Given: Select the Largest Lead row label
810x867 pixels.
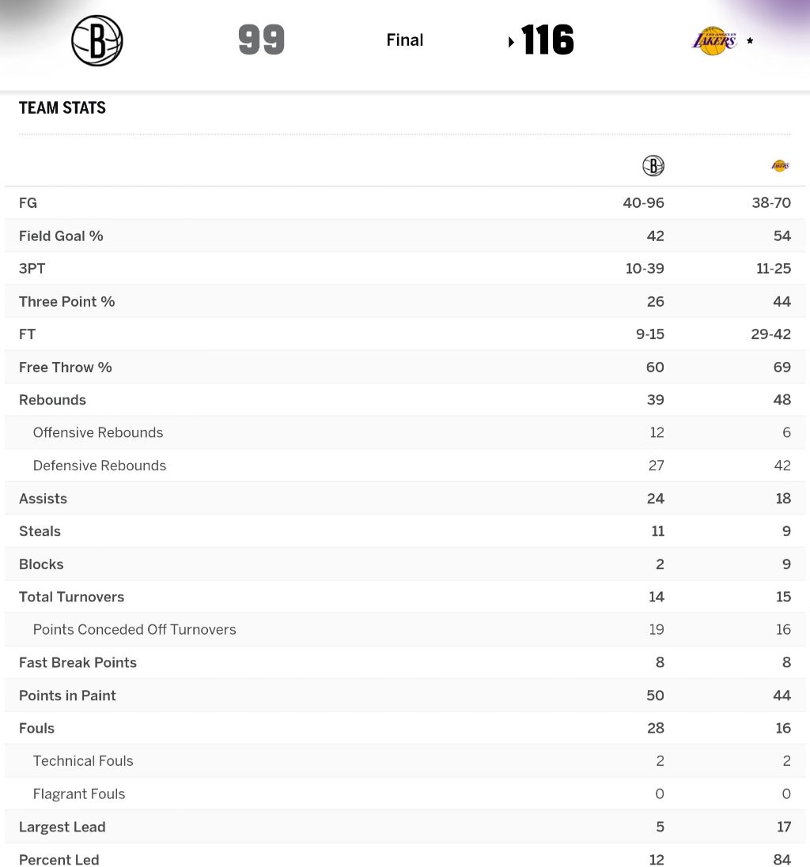Looking at the screenshot, I should tap(62, 827).
